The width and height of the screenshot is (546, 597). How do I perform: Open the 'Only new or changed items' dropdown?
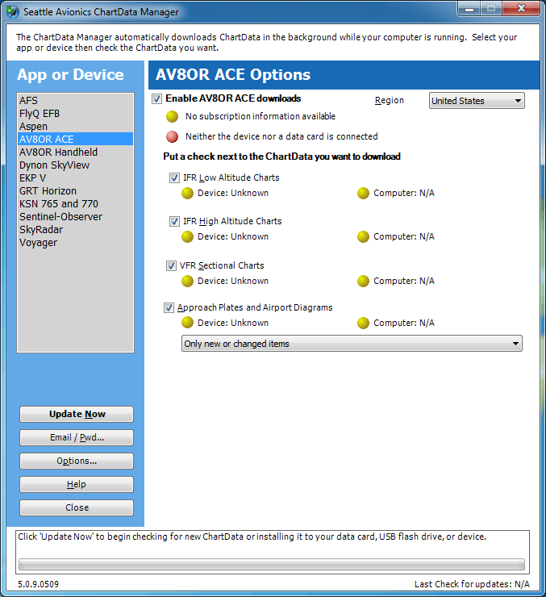(x=352, y=344)
